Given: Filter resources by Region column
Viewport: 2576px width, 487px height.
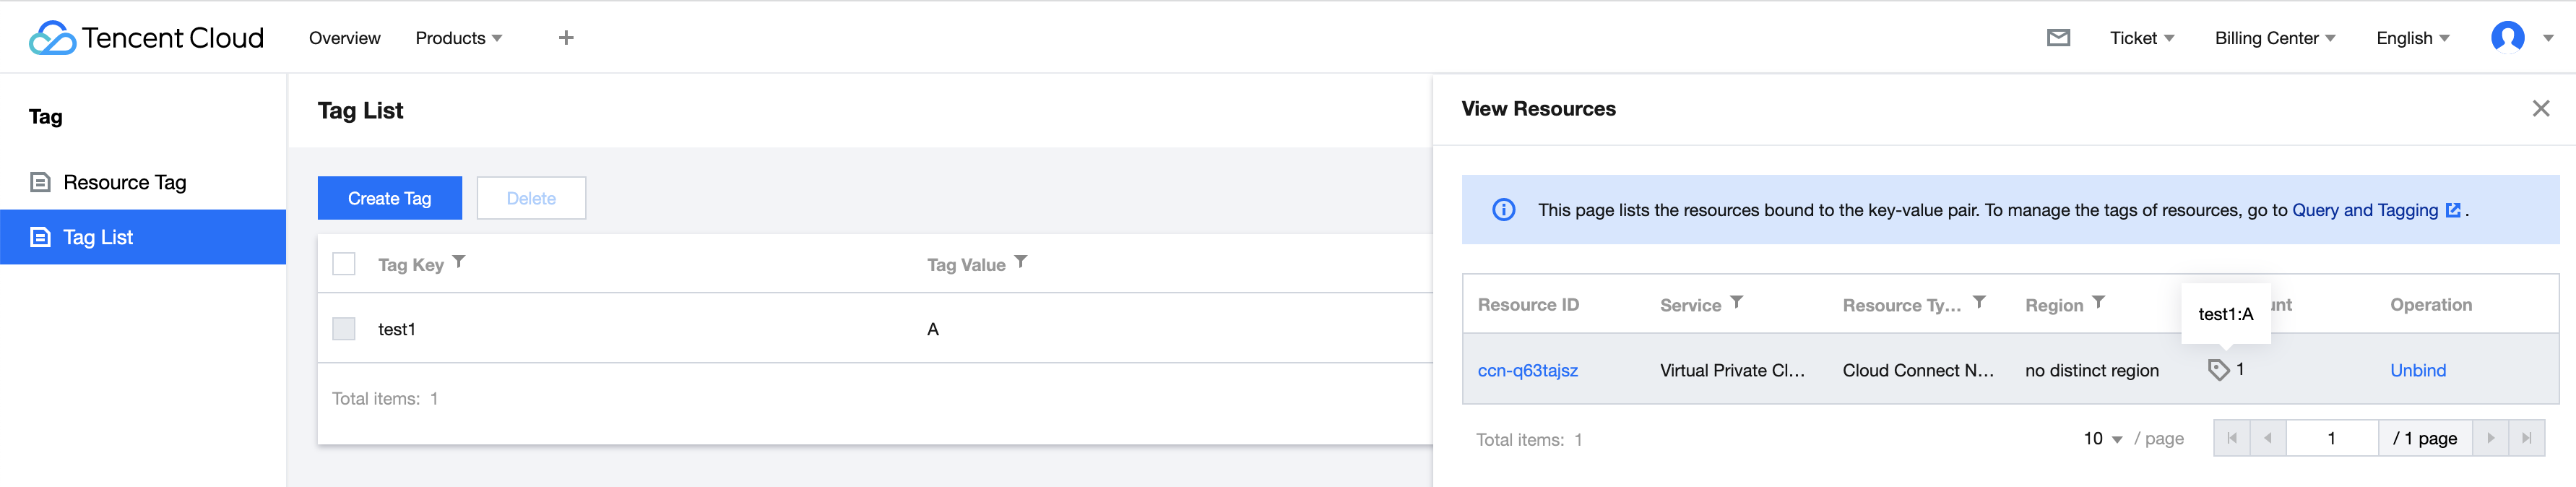Looking at the screenshot, I should pyautogui.click(x=2099, y=302).
